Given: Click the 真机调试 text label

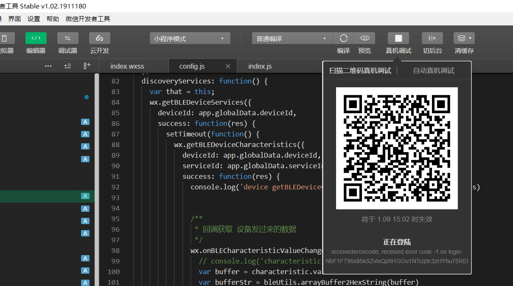Looking at the screenshot, I should [x=398, y=51].
